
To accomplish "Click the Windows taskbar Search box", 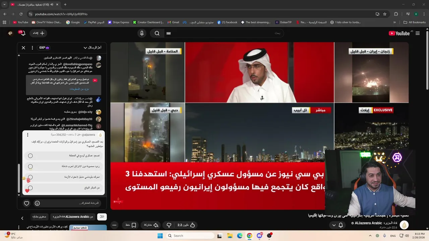I will [x=190, y=236].
